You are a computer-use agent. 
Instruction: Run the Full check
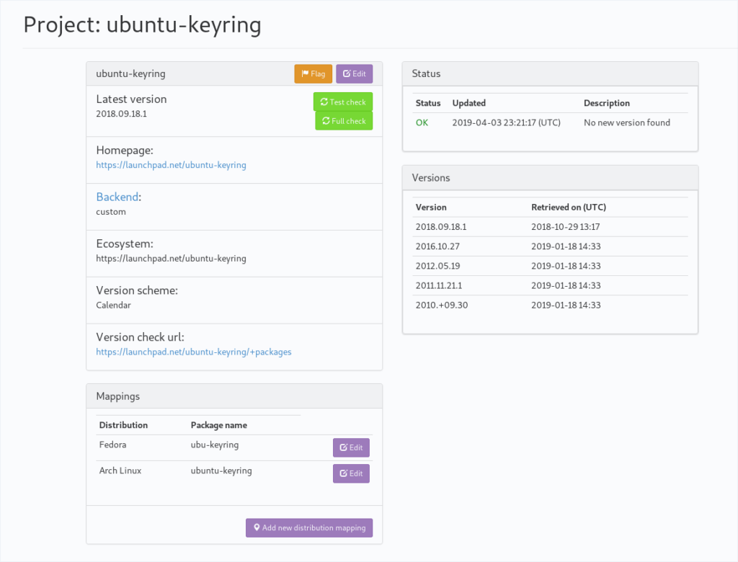pos(344,121)
